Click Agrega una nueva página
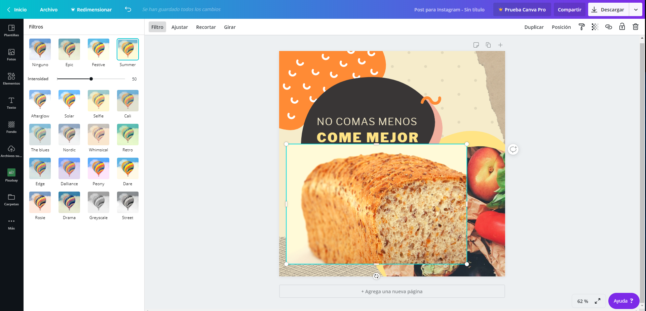646x311 pixels. point(392,291)
